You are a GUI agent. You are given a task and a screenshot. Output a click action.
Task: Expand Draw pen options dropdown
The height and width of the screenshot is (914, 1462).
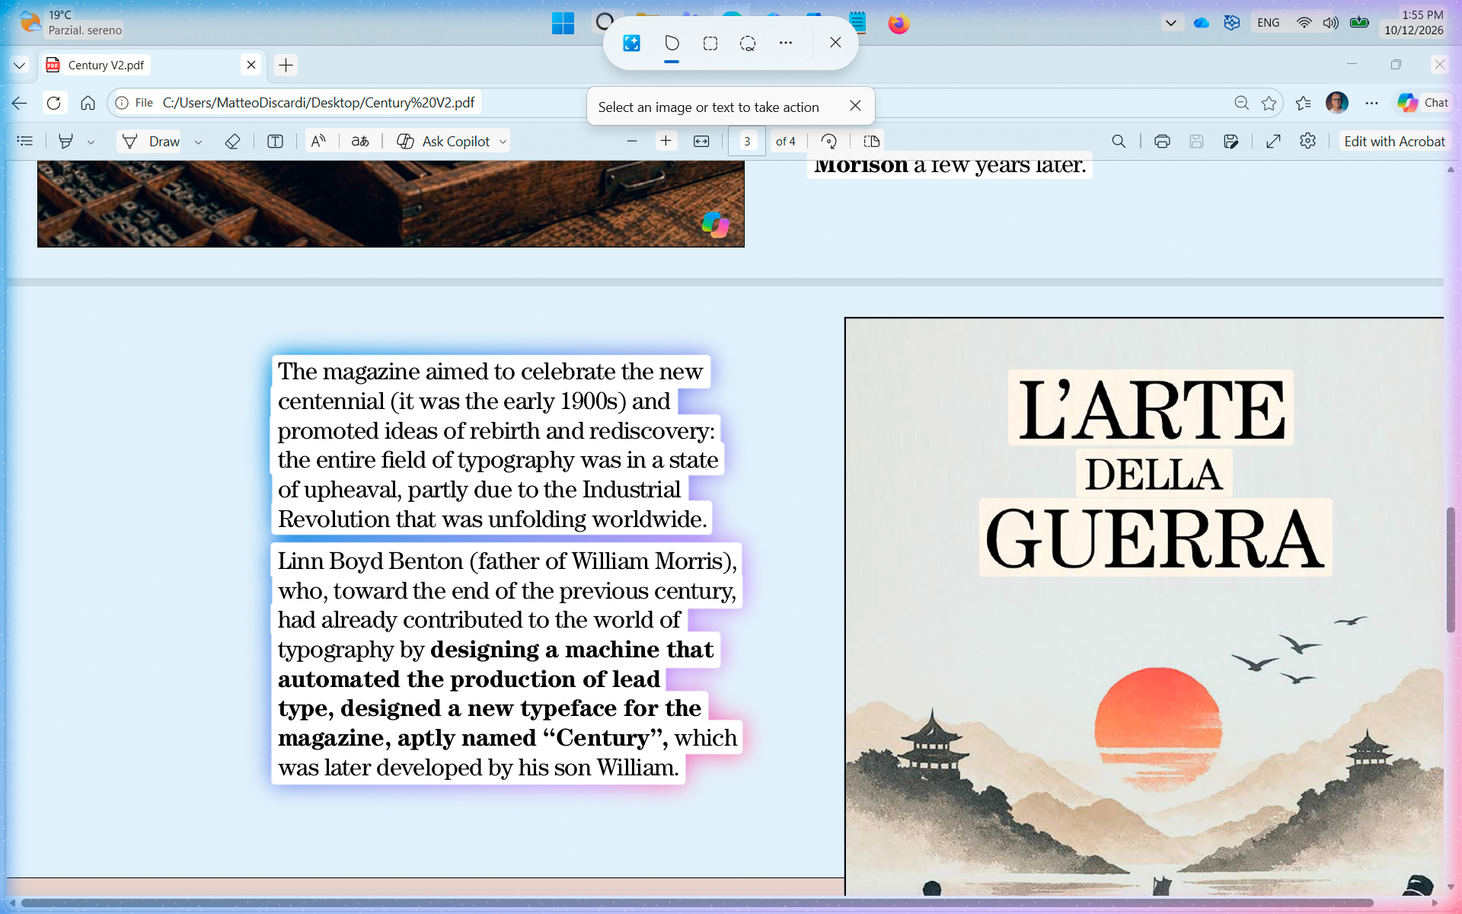[198, 142]
